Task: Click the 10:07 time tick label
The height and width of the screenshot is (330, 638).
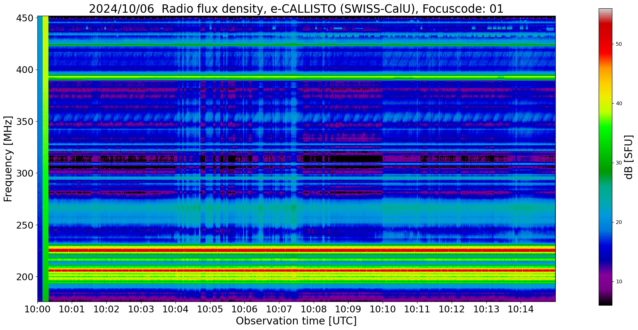Action: 279,309
